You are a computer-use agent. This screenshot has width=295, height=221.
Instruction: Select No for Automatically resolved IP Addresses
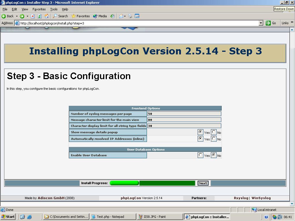[x=213, y=138]
